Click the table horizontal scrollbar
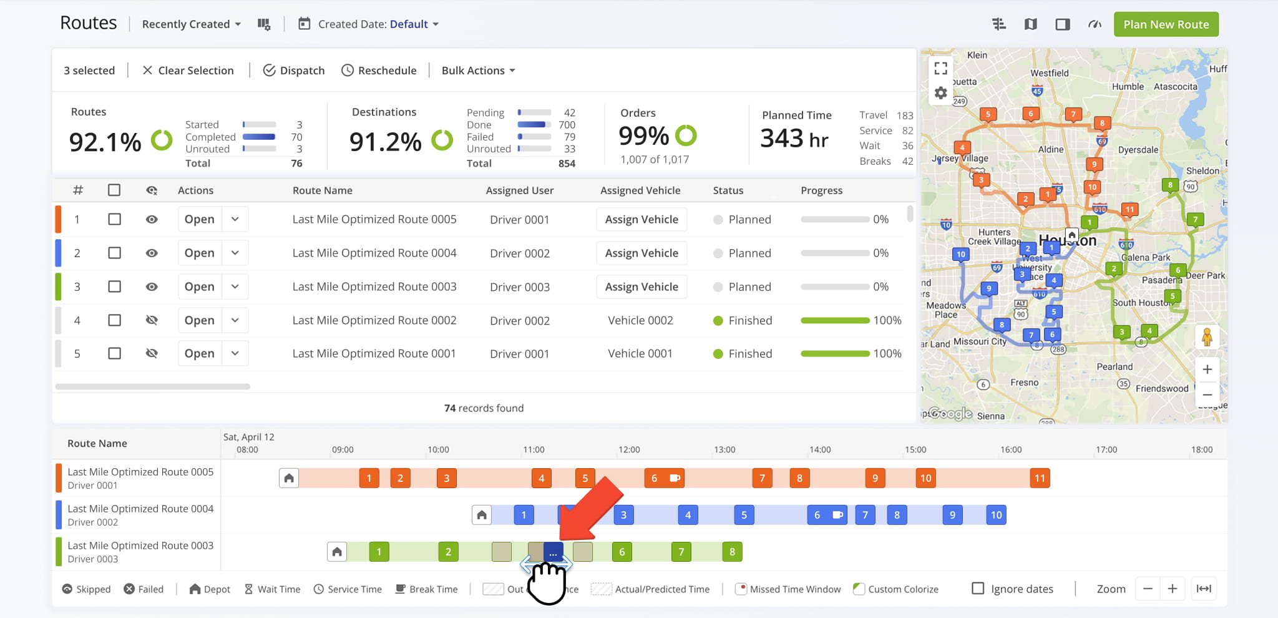1278x618 pixels. [x=153, y=386]
